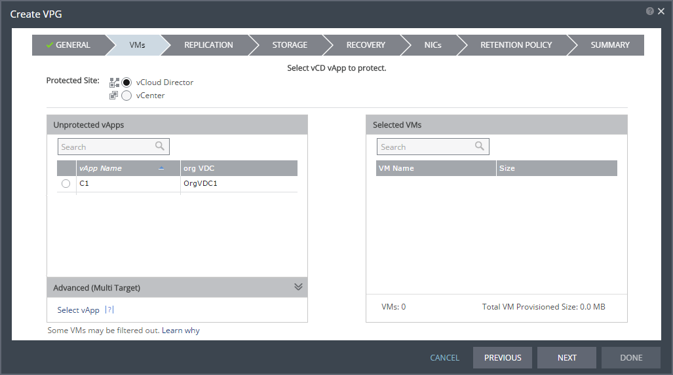Viewport: 673px width, 375px height.
Task: Open the Select vApp help tooltip icon
Action: pyautogui.click(x=109, y=310)
